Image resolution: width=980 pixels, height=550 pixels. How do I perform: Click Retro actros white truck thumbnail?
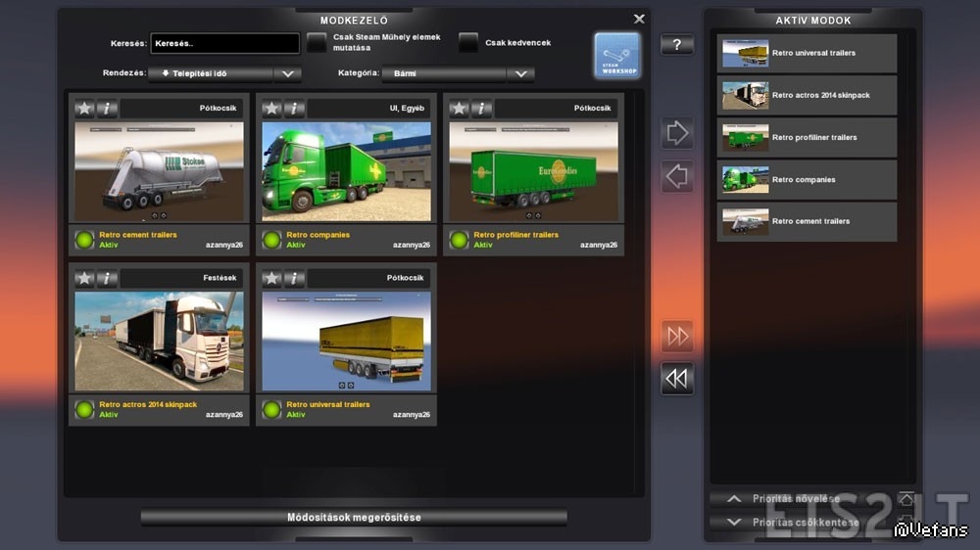point(160,342)
